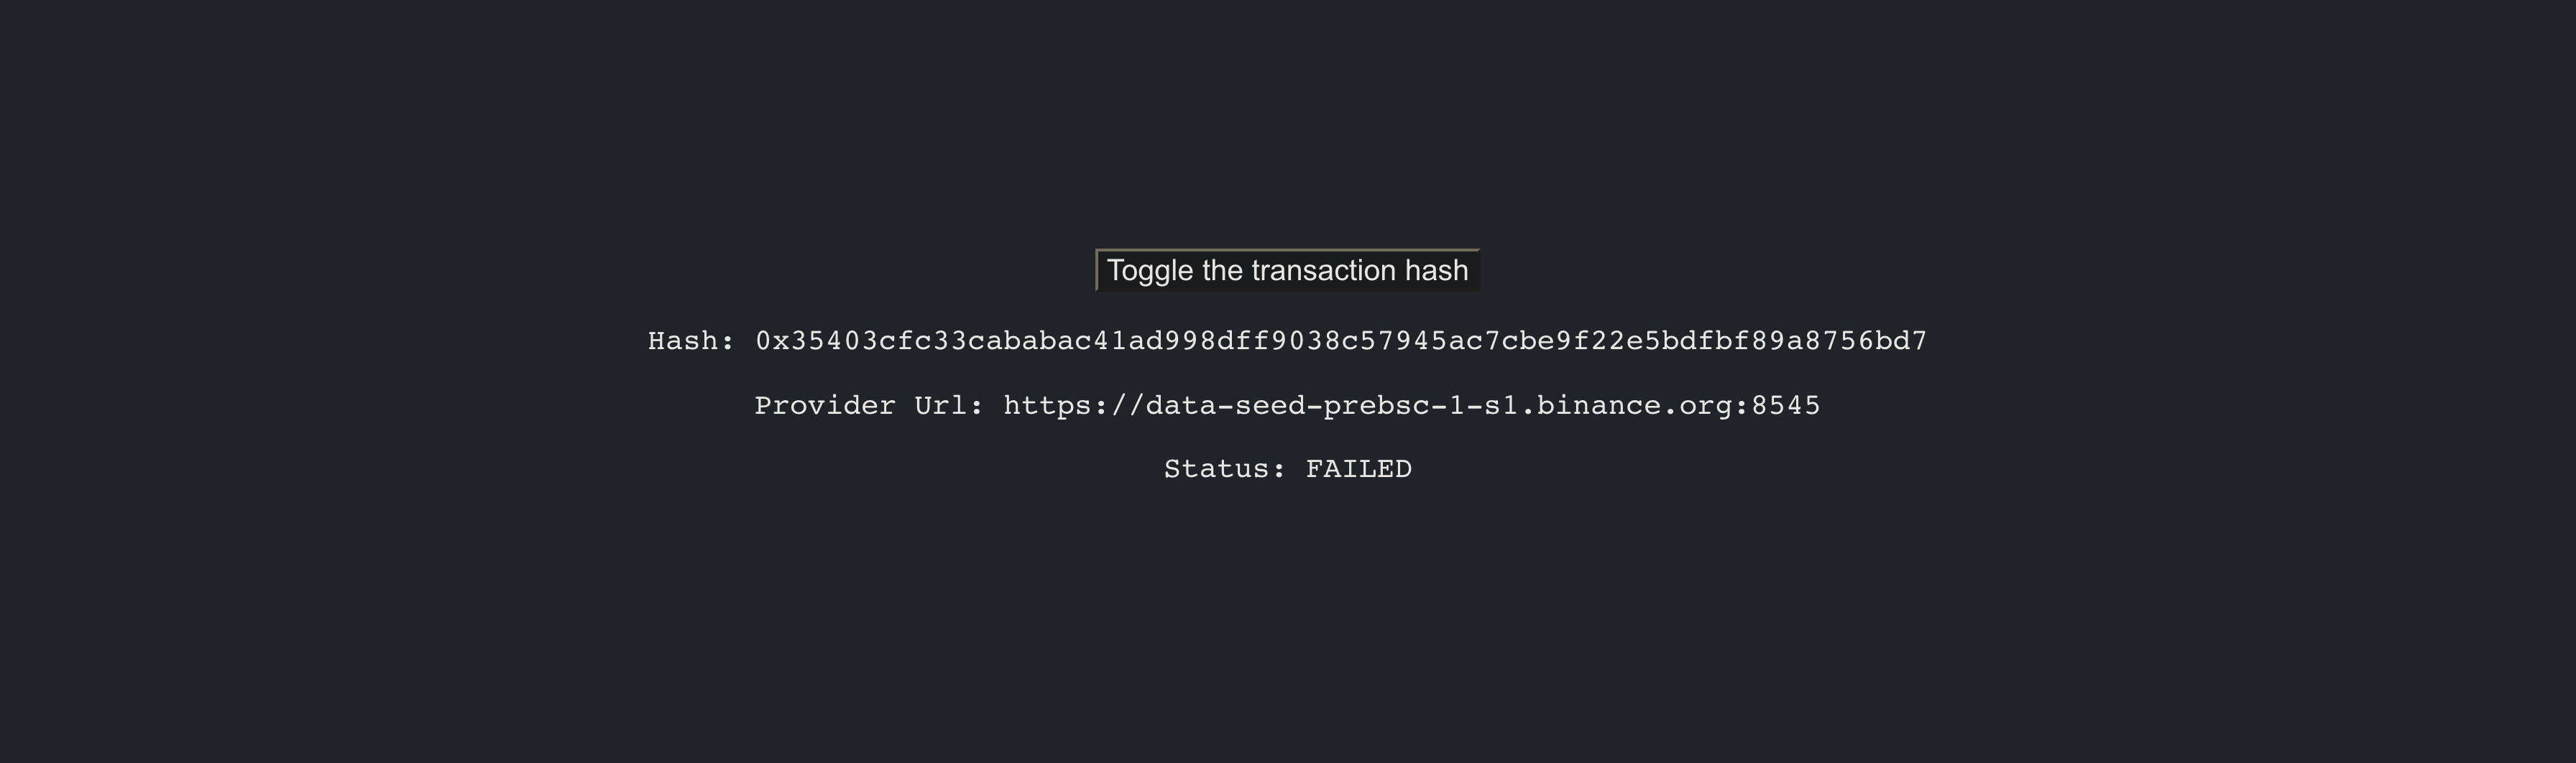
Task: Click the Toggle the transaction hash button
Action: (1288, 269)
